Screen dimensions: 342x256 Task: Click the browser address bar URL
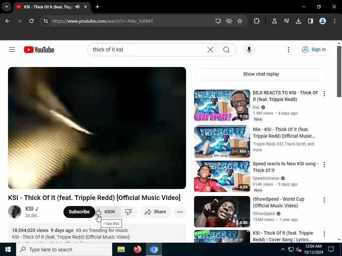click(103, 21)
